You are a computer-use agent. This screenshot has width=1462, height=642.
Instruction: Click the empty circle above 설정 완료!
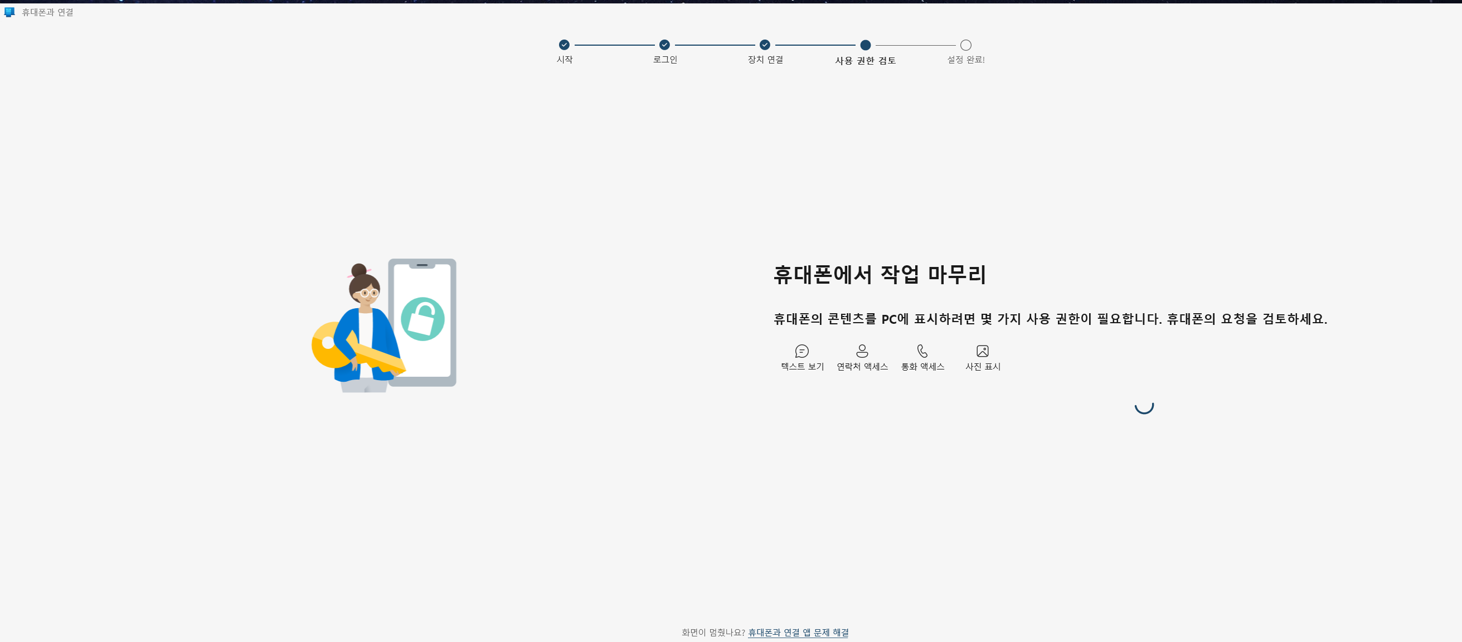click(965, 45)
